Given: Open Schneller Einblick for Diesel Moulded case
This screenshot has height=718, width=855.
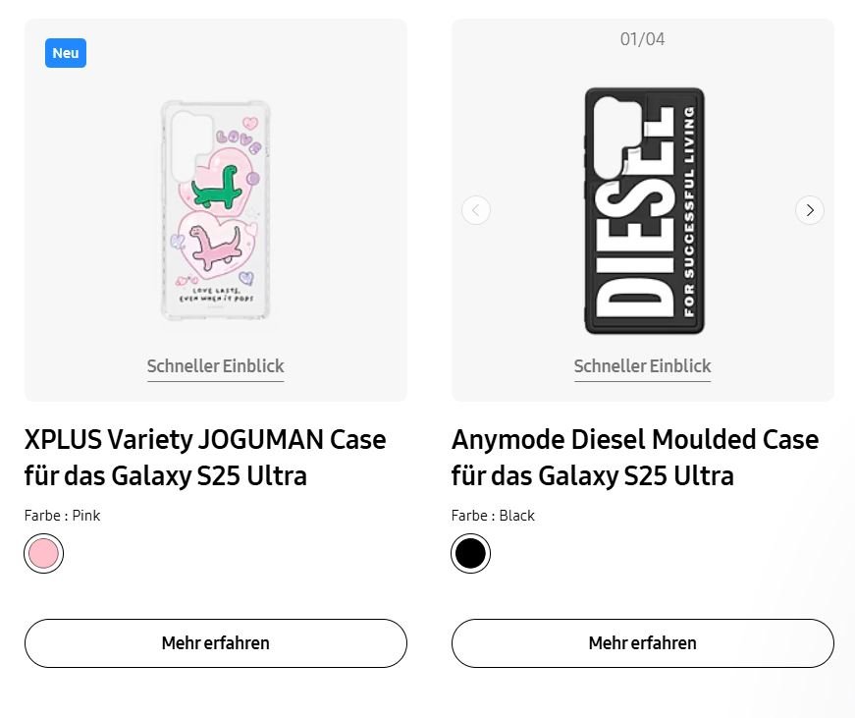Looking at the screenshot, I should [x=642, y=366].
